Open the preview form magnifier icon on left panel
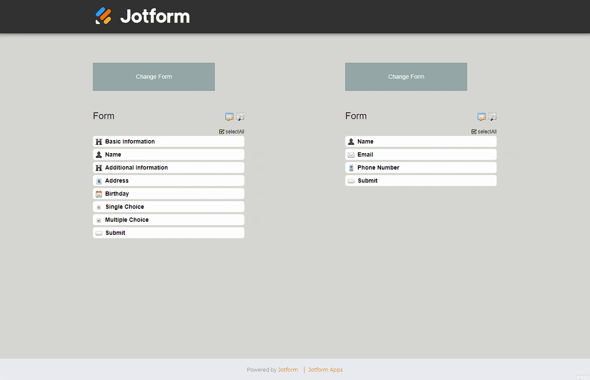 pyautogui.click(x=240, y=117)
